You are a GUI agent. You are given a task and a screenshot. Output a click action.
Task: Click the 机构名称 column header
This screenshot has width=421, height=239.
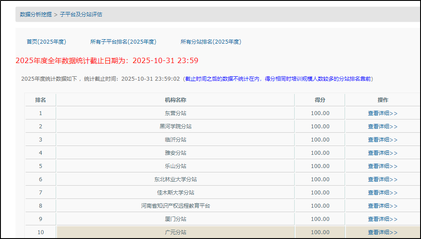pos(175,100)
